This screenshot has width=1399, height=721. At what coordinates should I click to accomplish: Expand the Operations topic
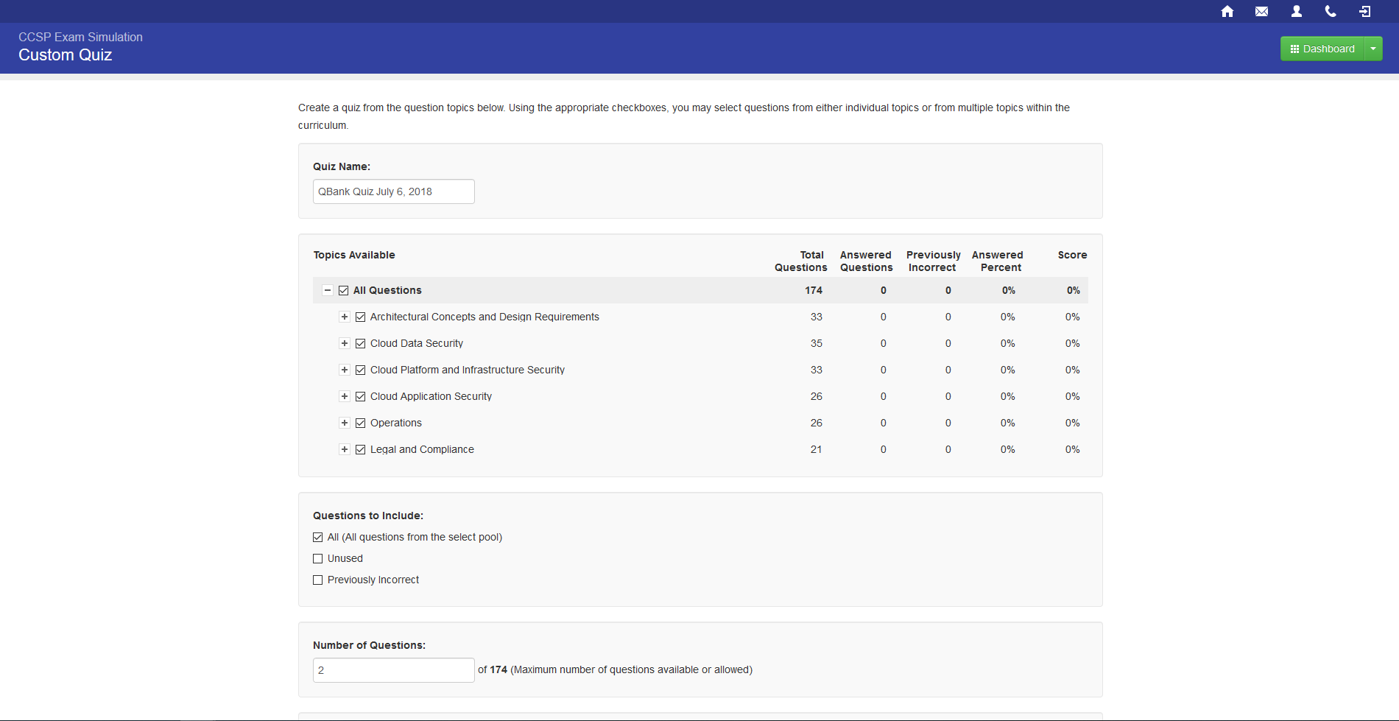click(x=344, y=423)
